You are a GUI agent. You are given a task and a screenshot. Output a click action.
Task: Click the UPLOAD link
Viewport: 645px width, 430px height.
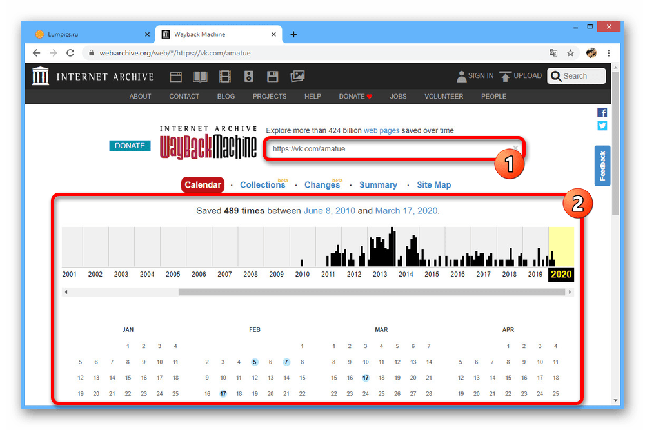coord(528,76)
